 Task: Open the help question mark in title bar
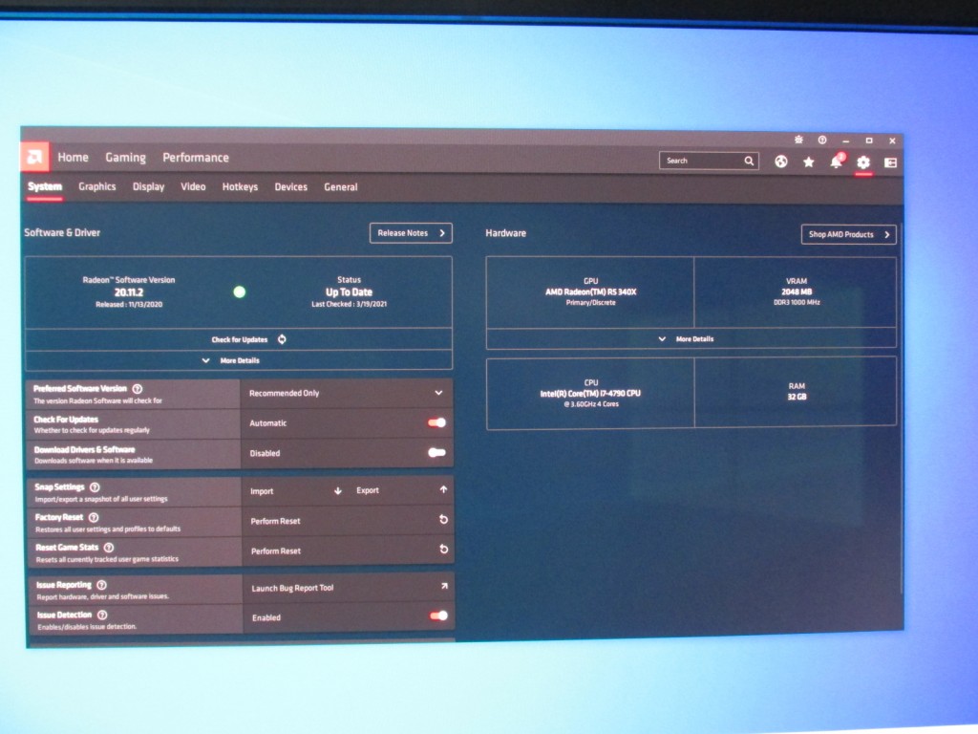822,140
